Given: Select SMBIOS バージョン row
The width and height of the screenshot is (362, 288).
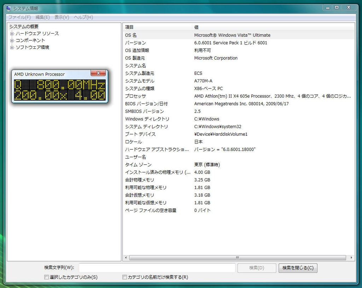Looking at the screenshot, I should coord(239,111).
